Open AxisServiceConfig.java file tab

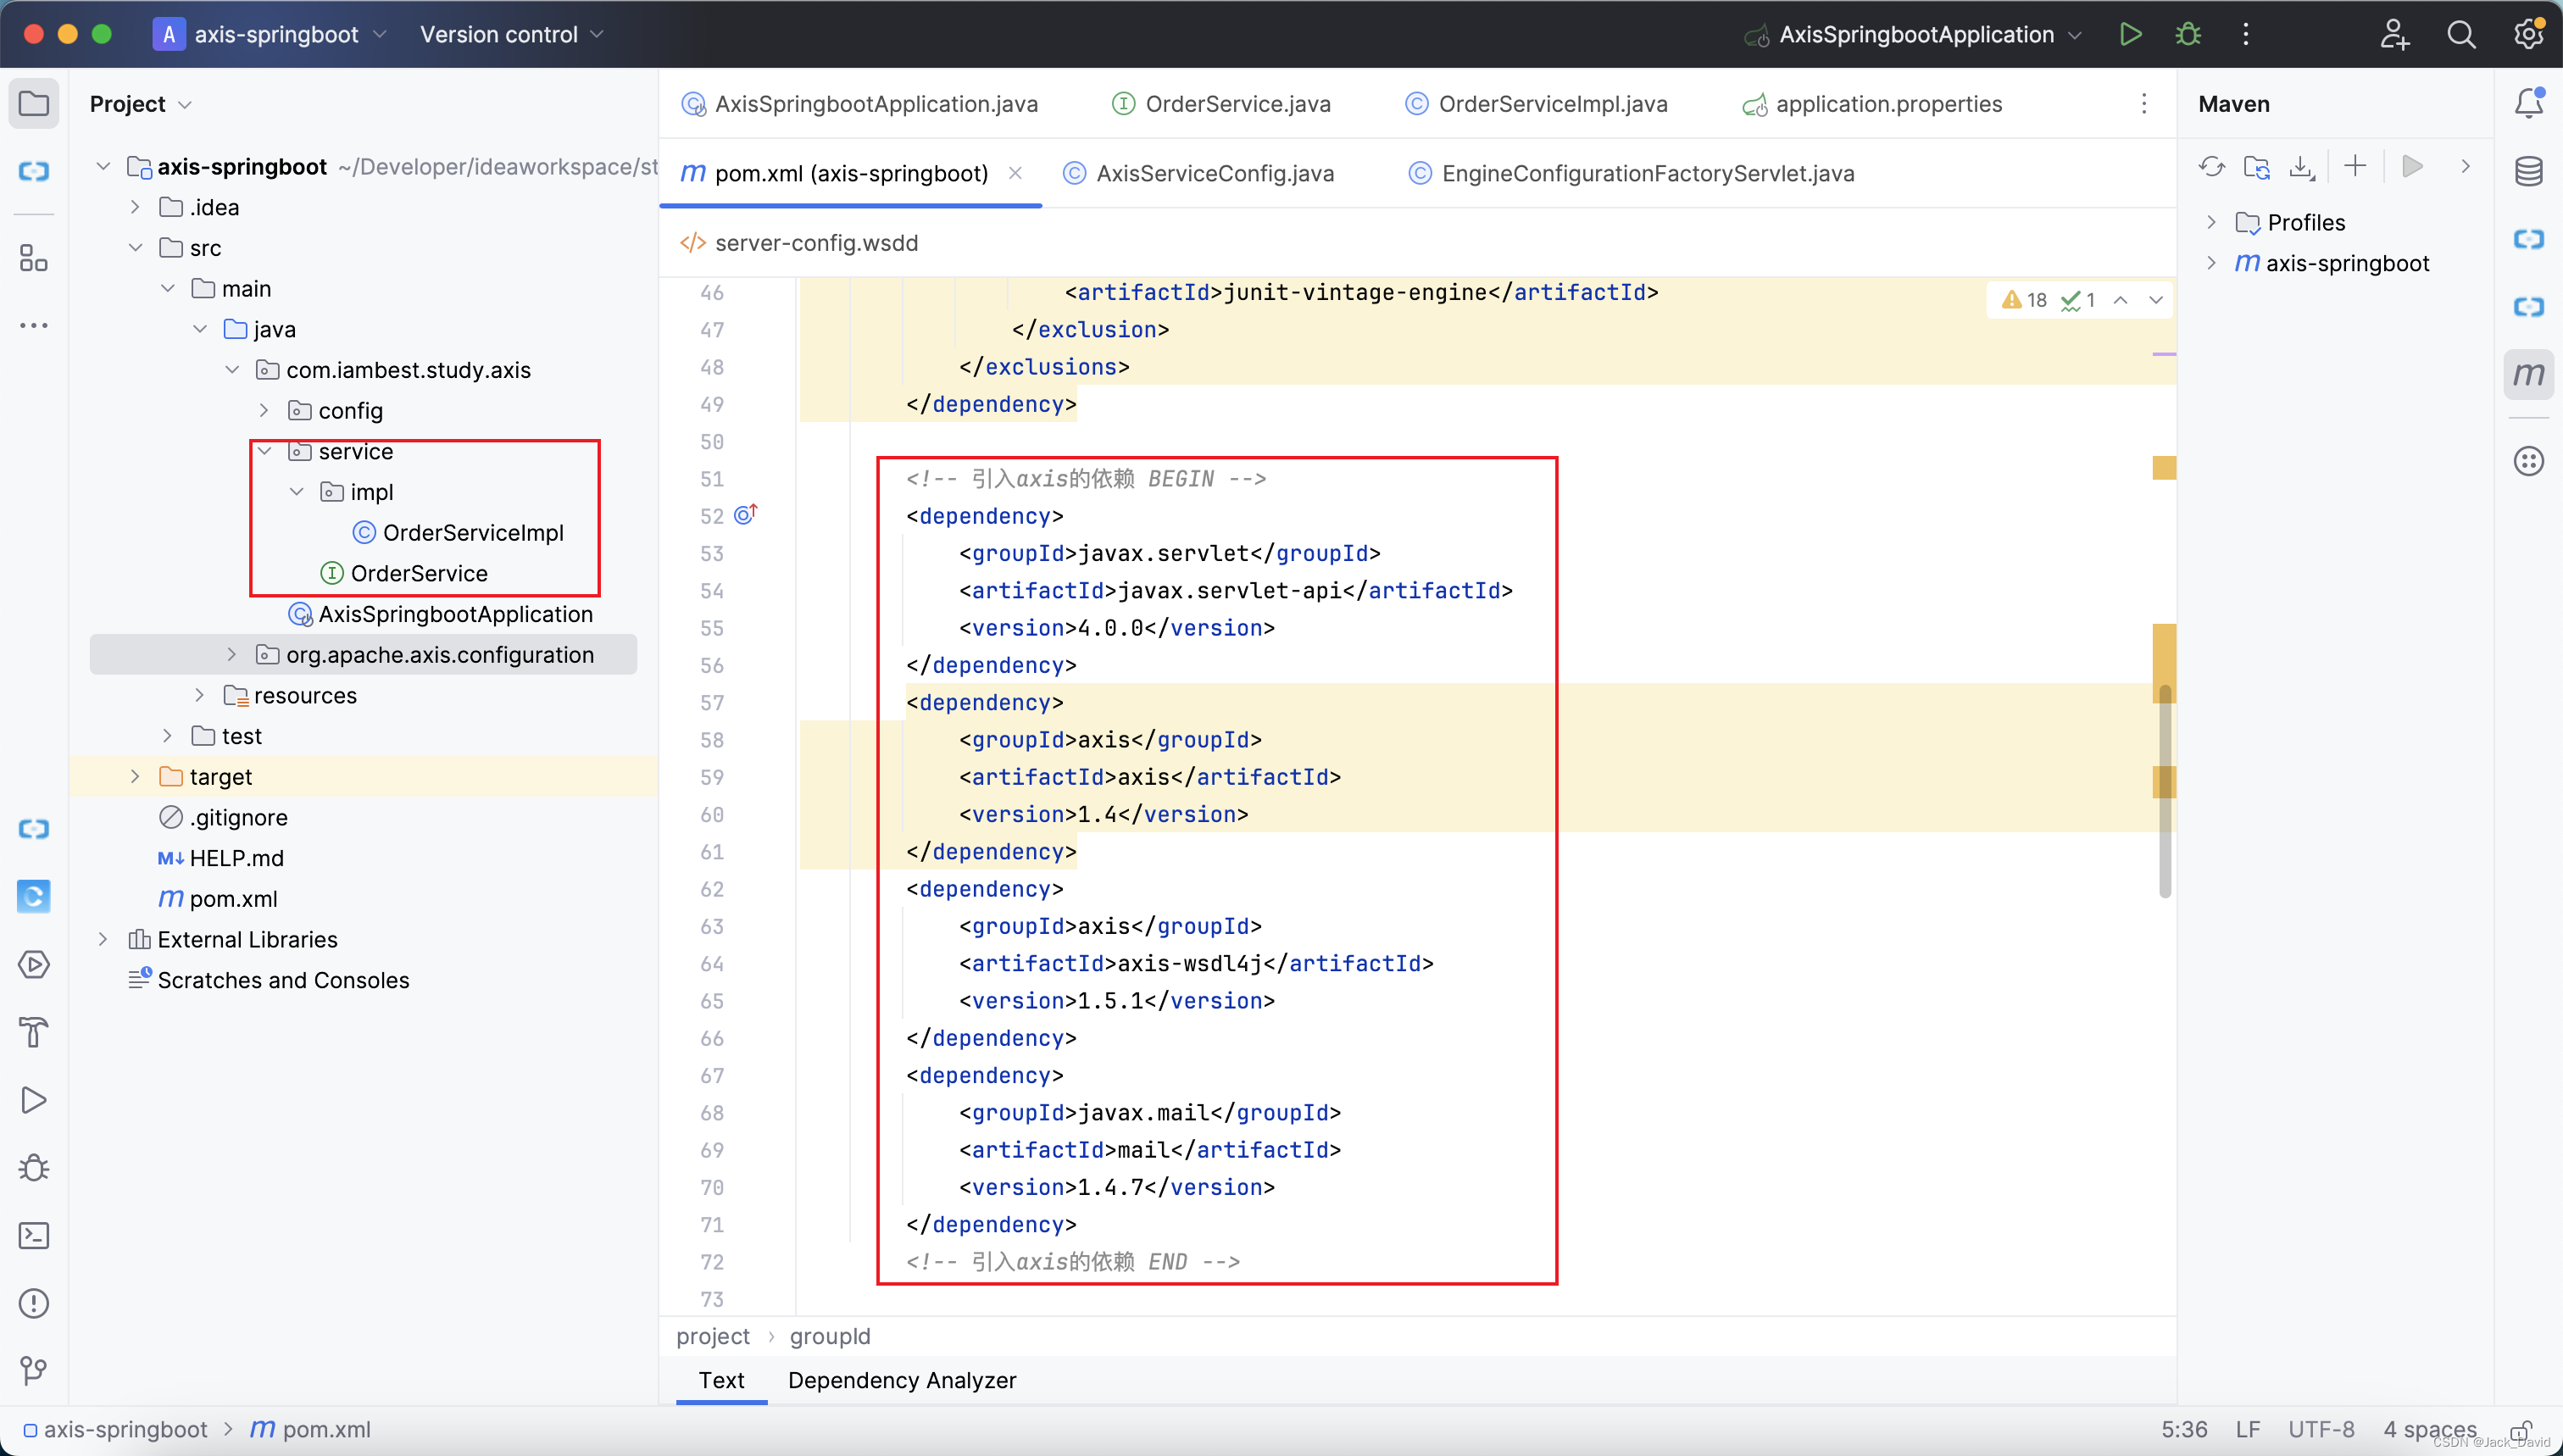[x=1215, y=171]
